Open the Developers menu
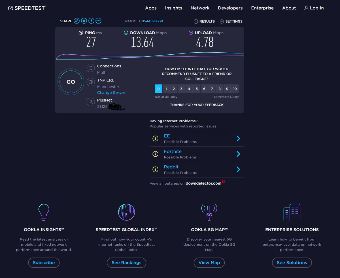Viewport: 340px width, 278px height. pos(230,8)
